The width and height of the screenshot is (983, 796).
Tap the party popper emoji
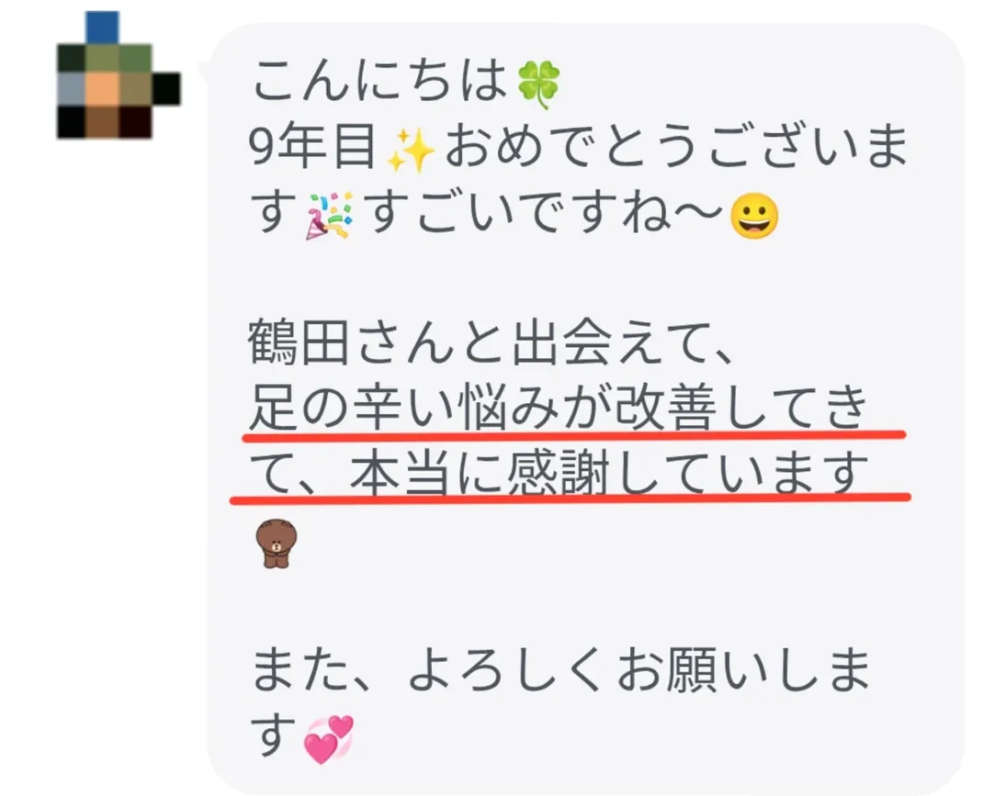329,216
